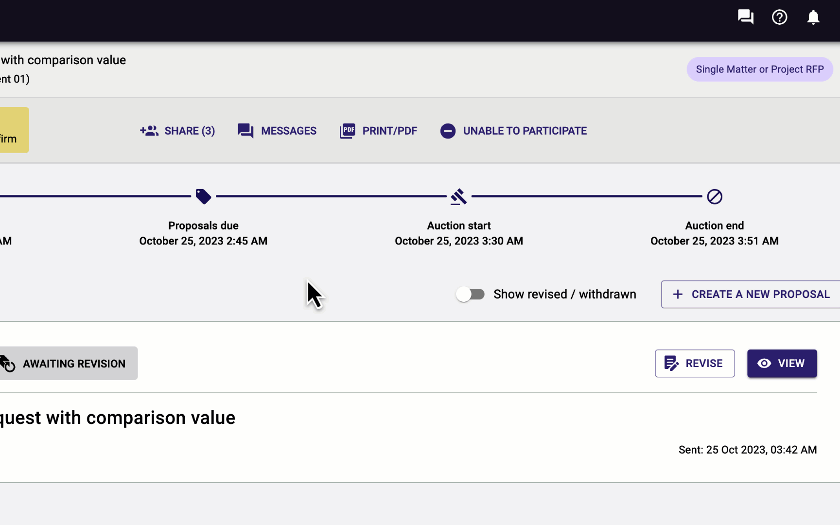Click the Awaiting Revision status badge
The width and height of the screenshot is (840, 525).
pos(68,364)
